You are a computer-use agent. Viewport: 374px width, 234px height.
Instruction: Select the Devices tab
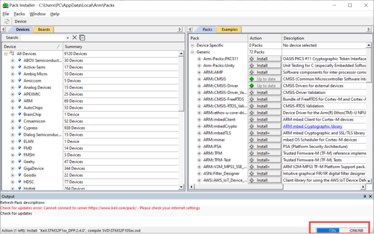[22, 30]
